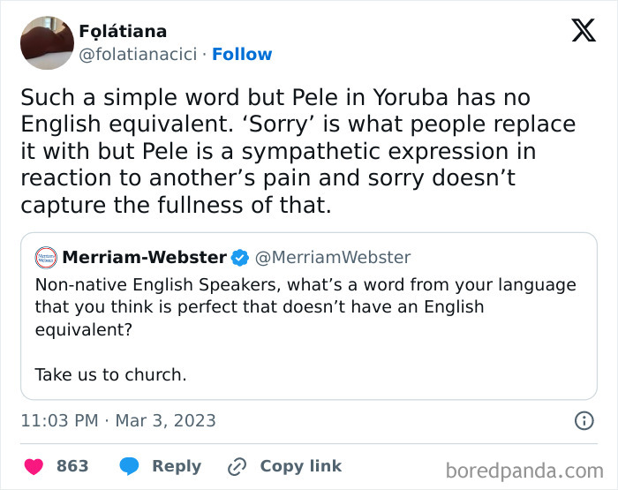
Task: Open the @folatianacici handle link
Action: (139, 55)
